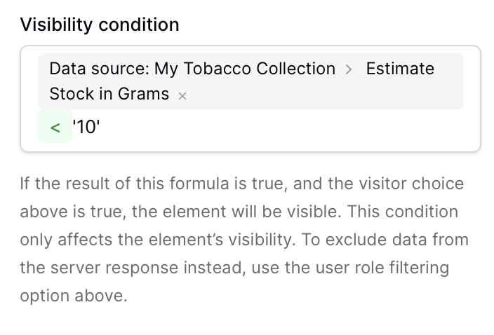Screen dimensions: 494x335
Task: Select the '10' value in the formula
Action: pos(87,127)
